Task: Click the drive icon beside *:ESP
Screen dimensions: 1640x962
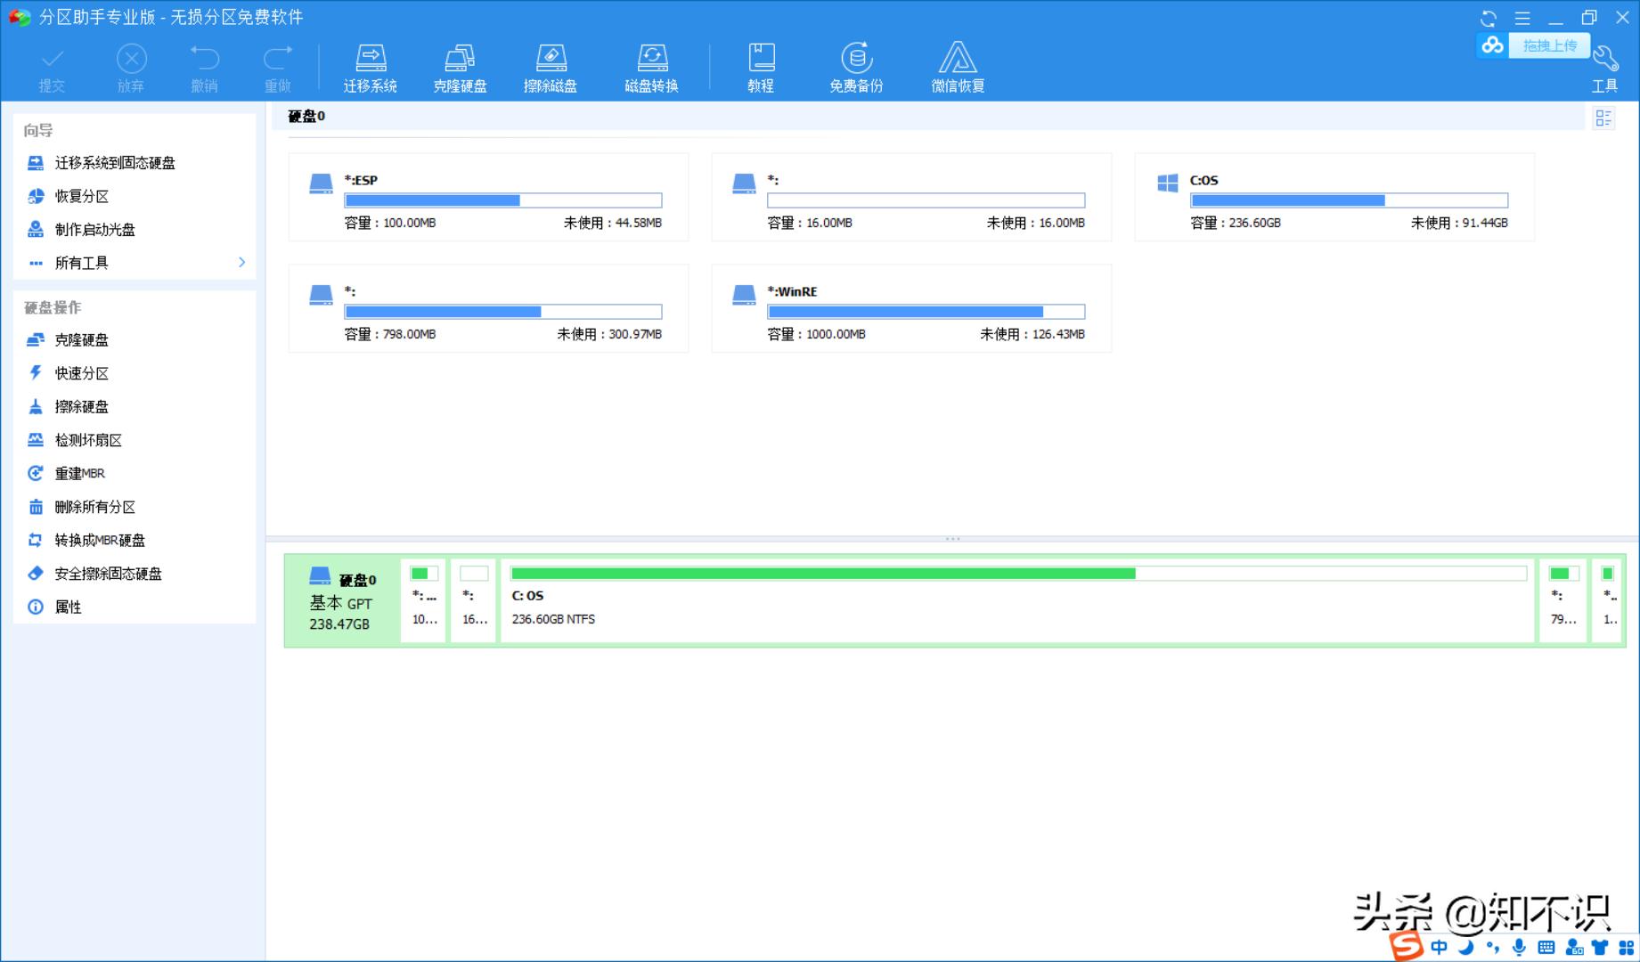Action: (x=321, y=183)
